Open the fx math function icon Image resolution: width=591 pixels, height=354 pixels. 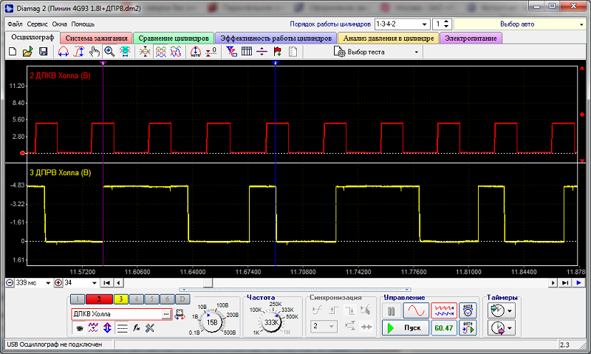(x=137, y=328)
